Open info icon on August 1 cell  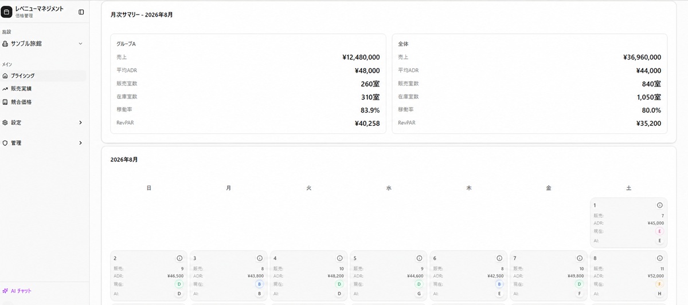tap(659, 205)
